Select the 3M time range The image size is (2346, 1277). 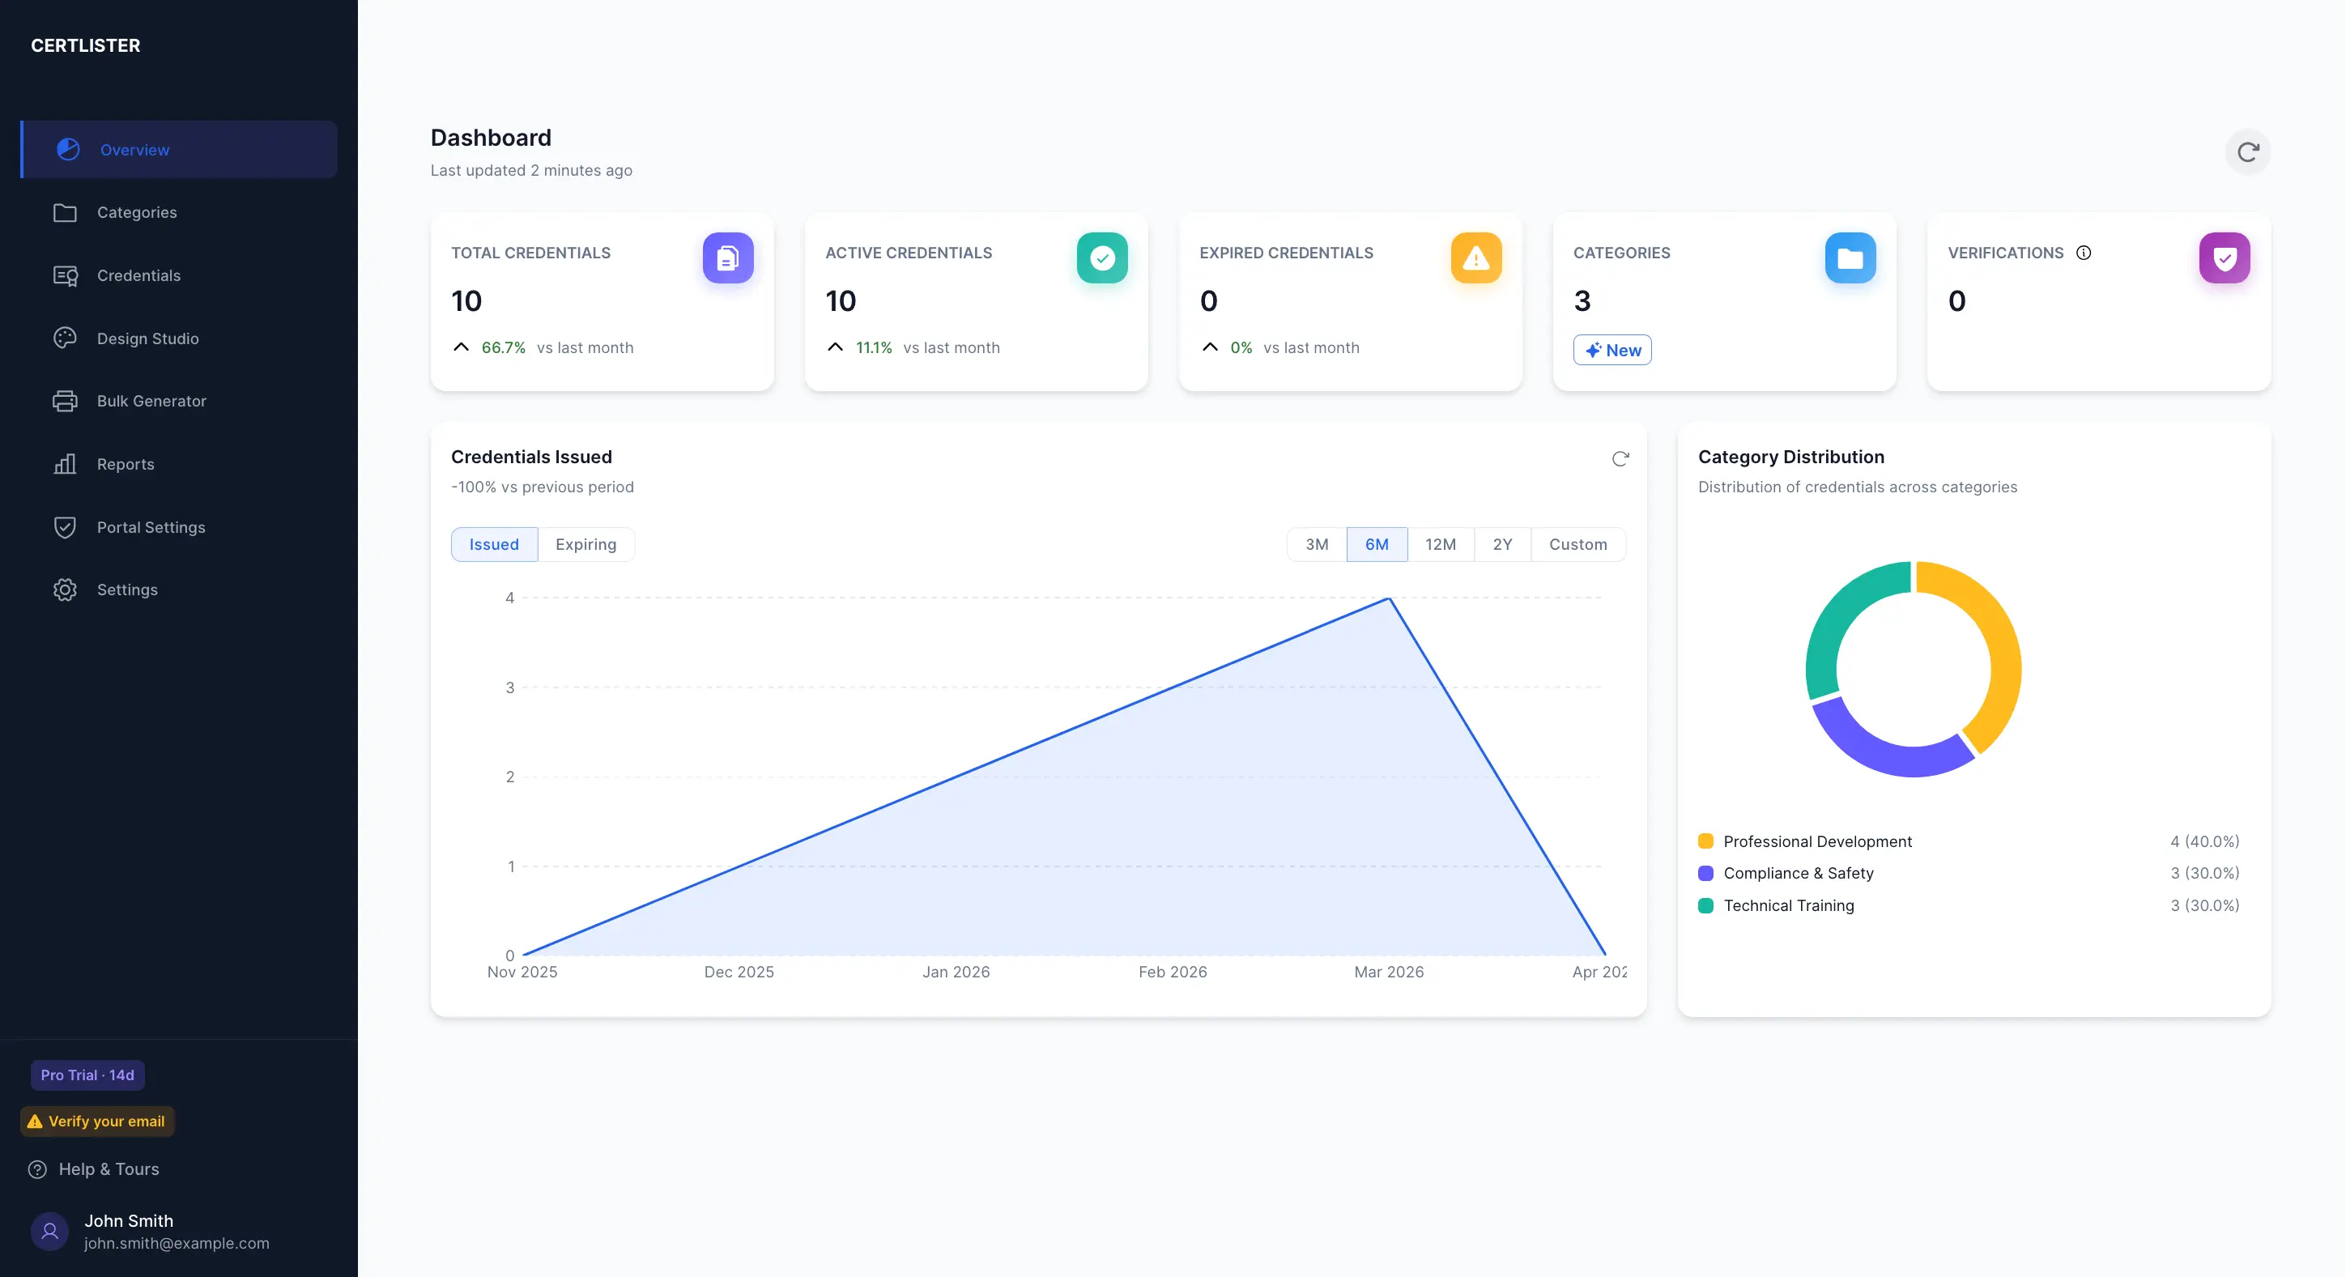pos(1315,544)
